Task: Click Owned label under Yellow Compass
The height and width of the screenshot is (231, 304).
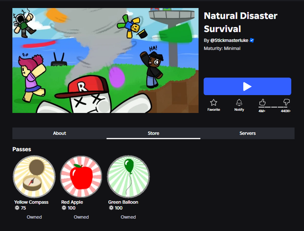Action: [34, 217]
